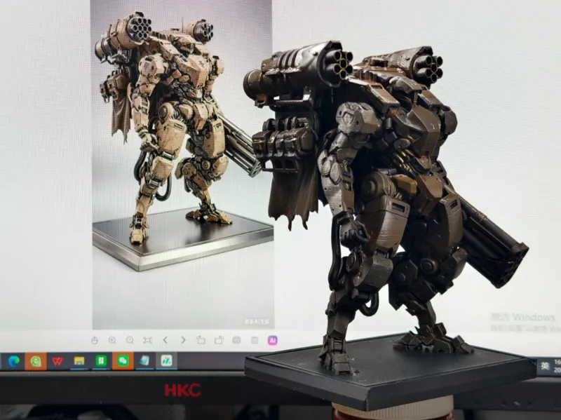Open Microsoft Edge from the taskbar
The width and height of the screenshot is (561, 420).
14,361
